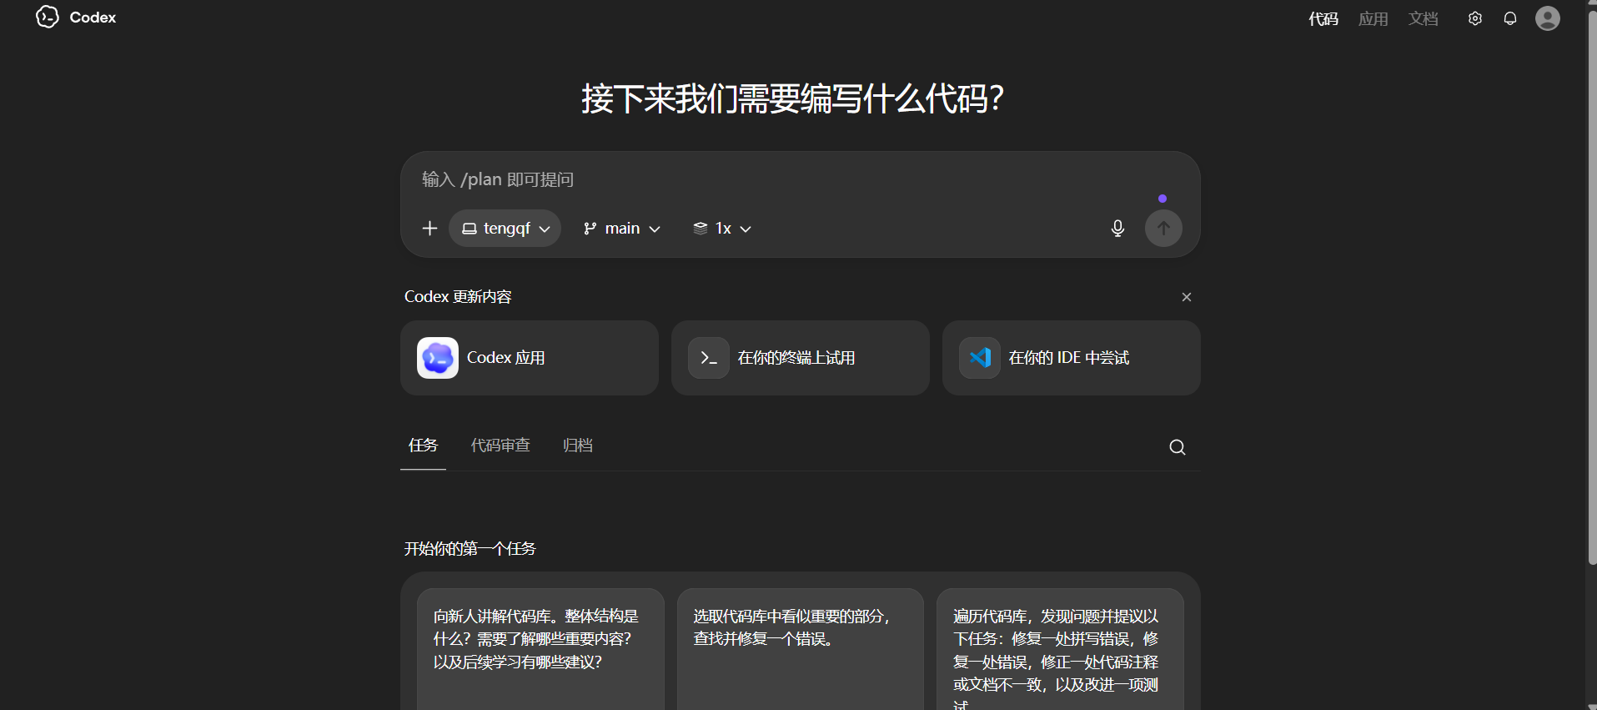The height and width of the screenshot is (710, 1597).
Task: Open the user profile avatar
Action: (1548, 18)
